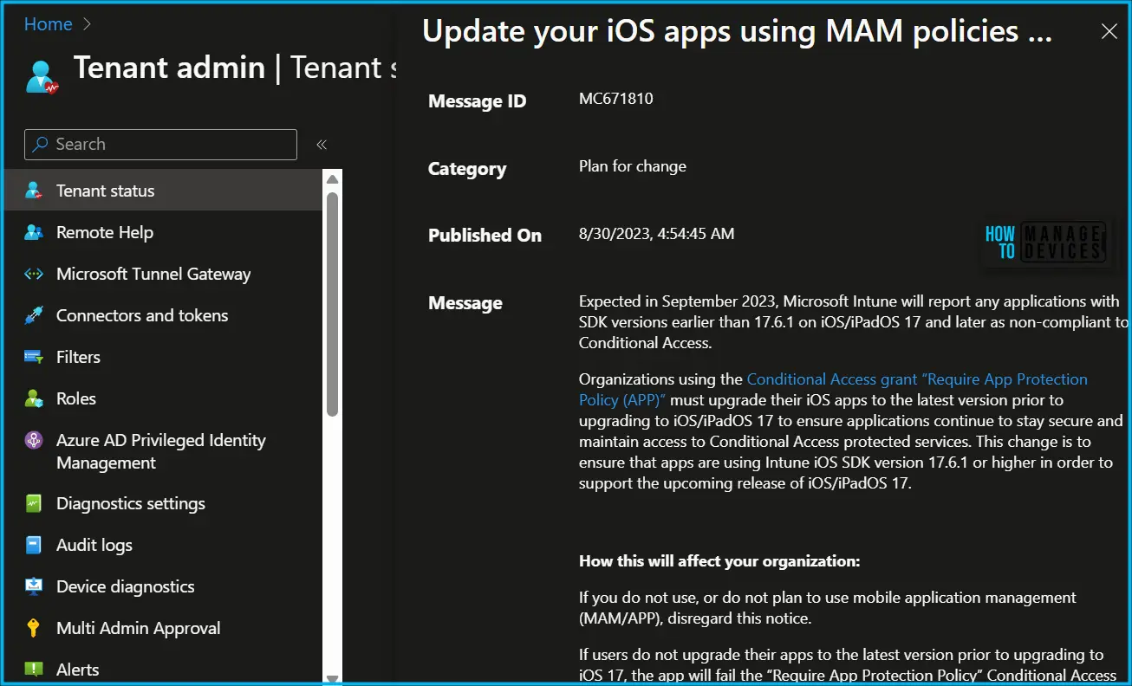Focus the sidebar Search box
This screenshot has height=686, width=1132.
tap(160, 145)
